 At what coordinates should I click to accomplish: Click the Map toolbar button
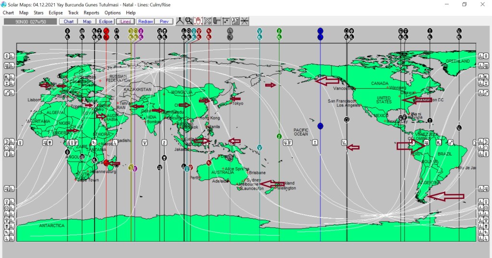(x=87, y=22)
